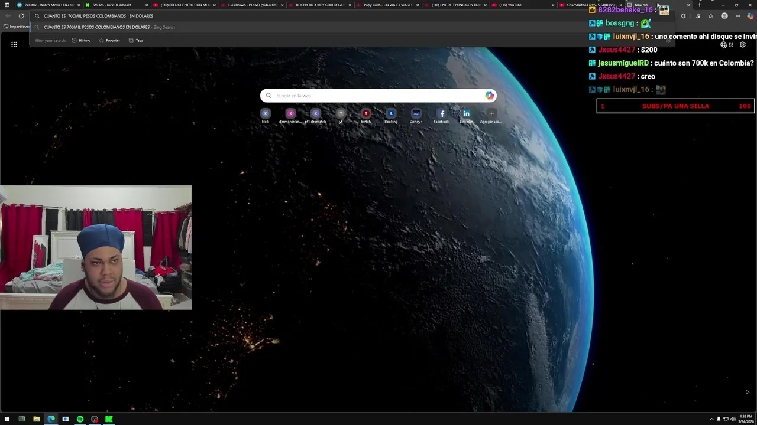Open browser profile avatar icon

point(724,16)
